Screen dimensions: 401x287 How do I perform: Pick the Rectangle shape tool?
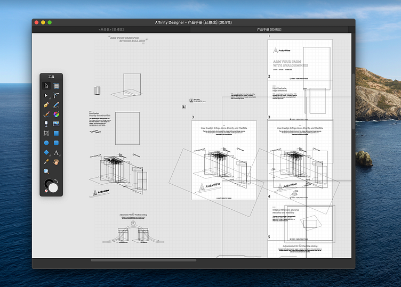tap(57, 133)
